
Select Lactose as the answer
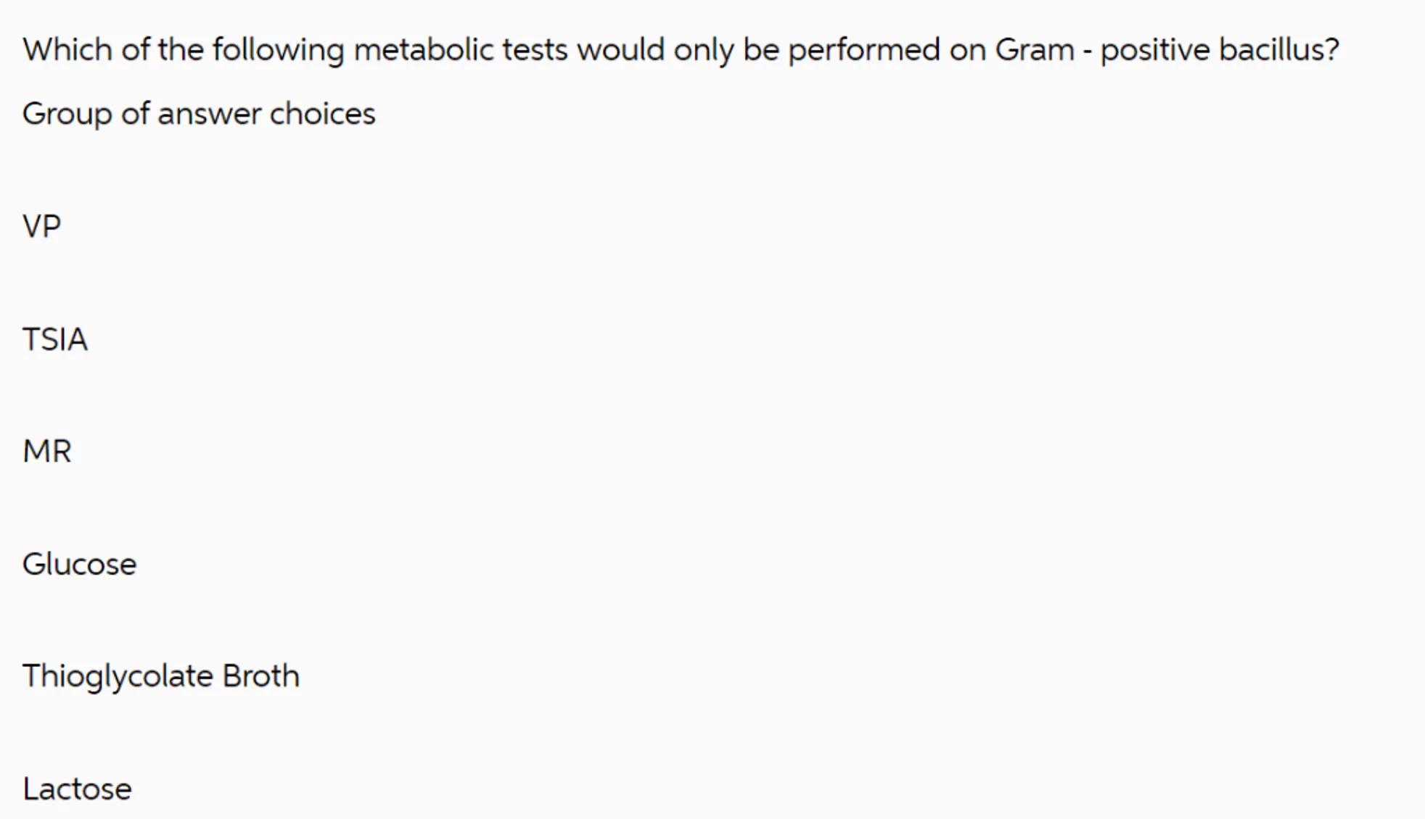[77, 789]
